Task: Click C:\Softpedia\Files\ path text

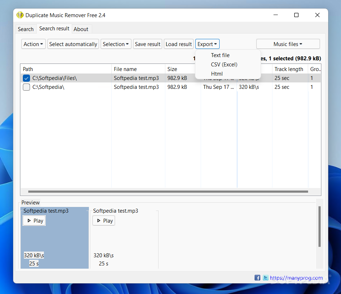Action: (55, 78)
